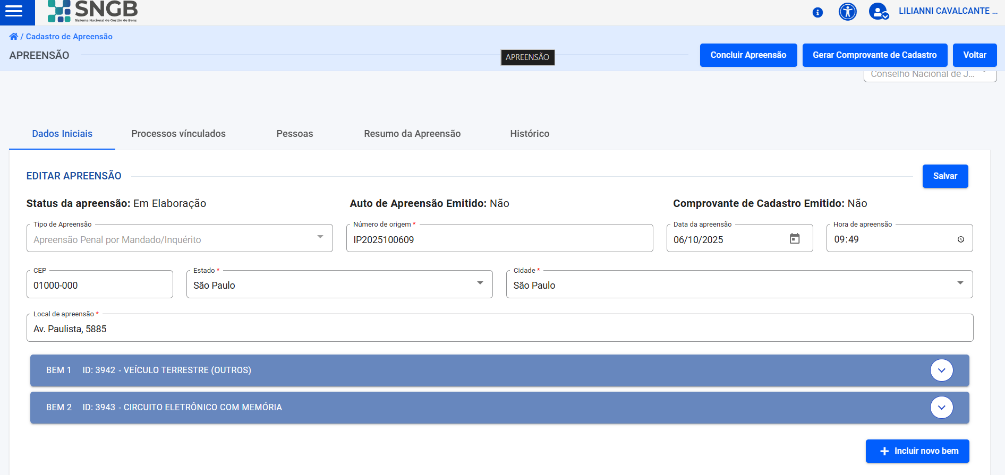Open the accessibility options icon
1005x475 pixels.
[x=847, y=11]
